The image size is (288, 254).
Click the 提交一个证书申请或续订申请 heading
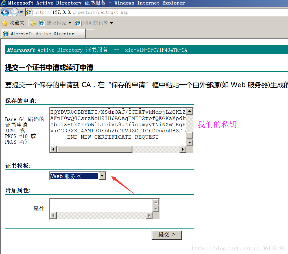pos(49,67)
